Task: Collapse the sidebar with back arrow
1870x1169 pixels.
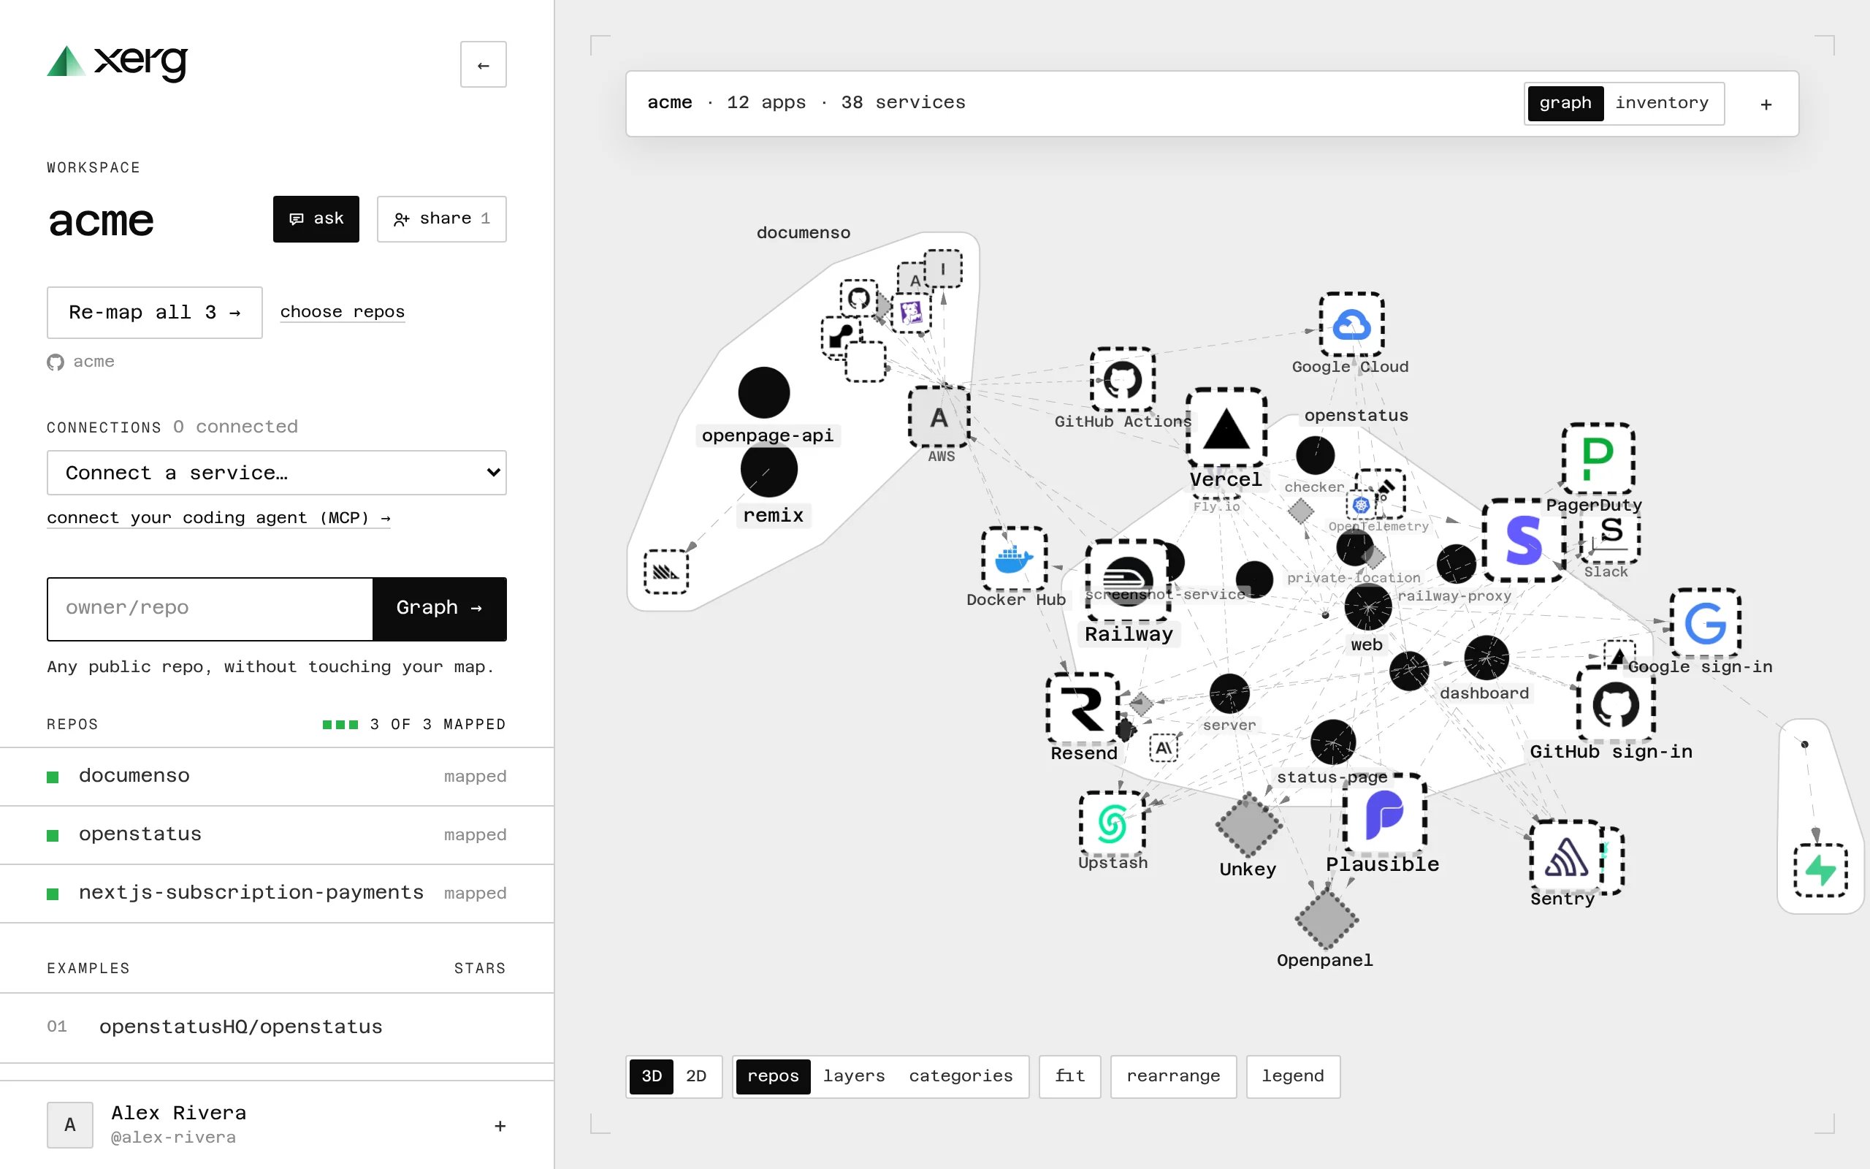Action: 483,65
